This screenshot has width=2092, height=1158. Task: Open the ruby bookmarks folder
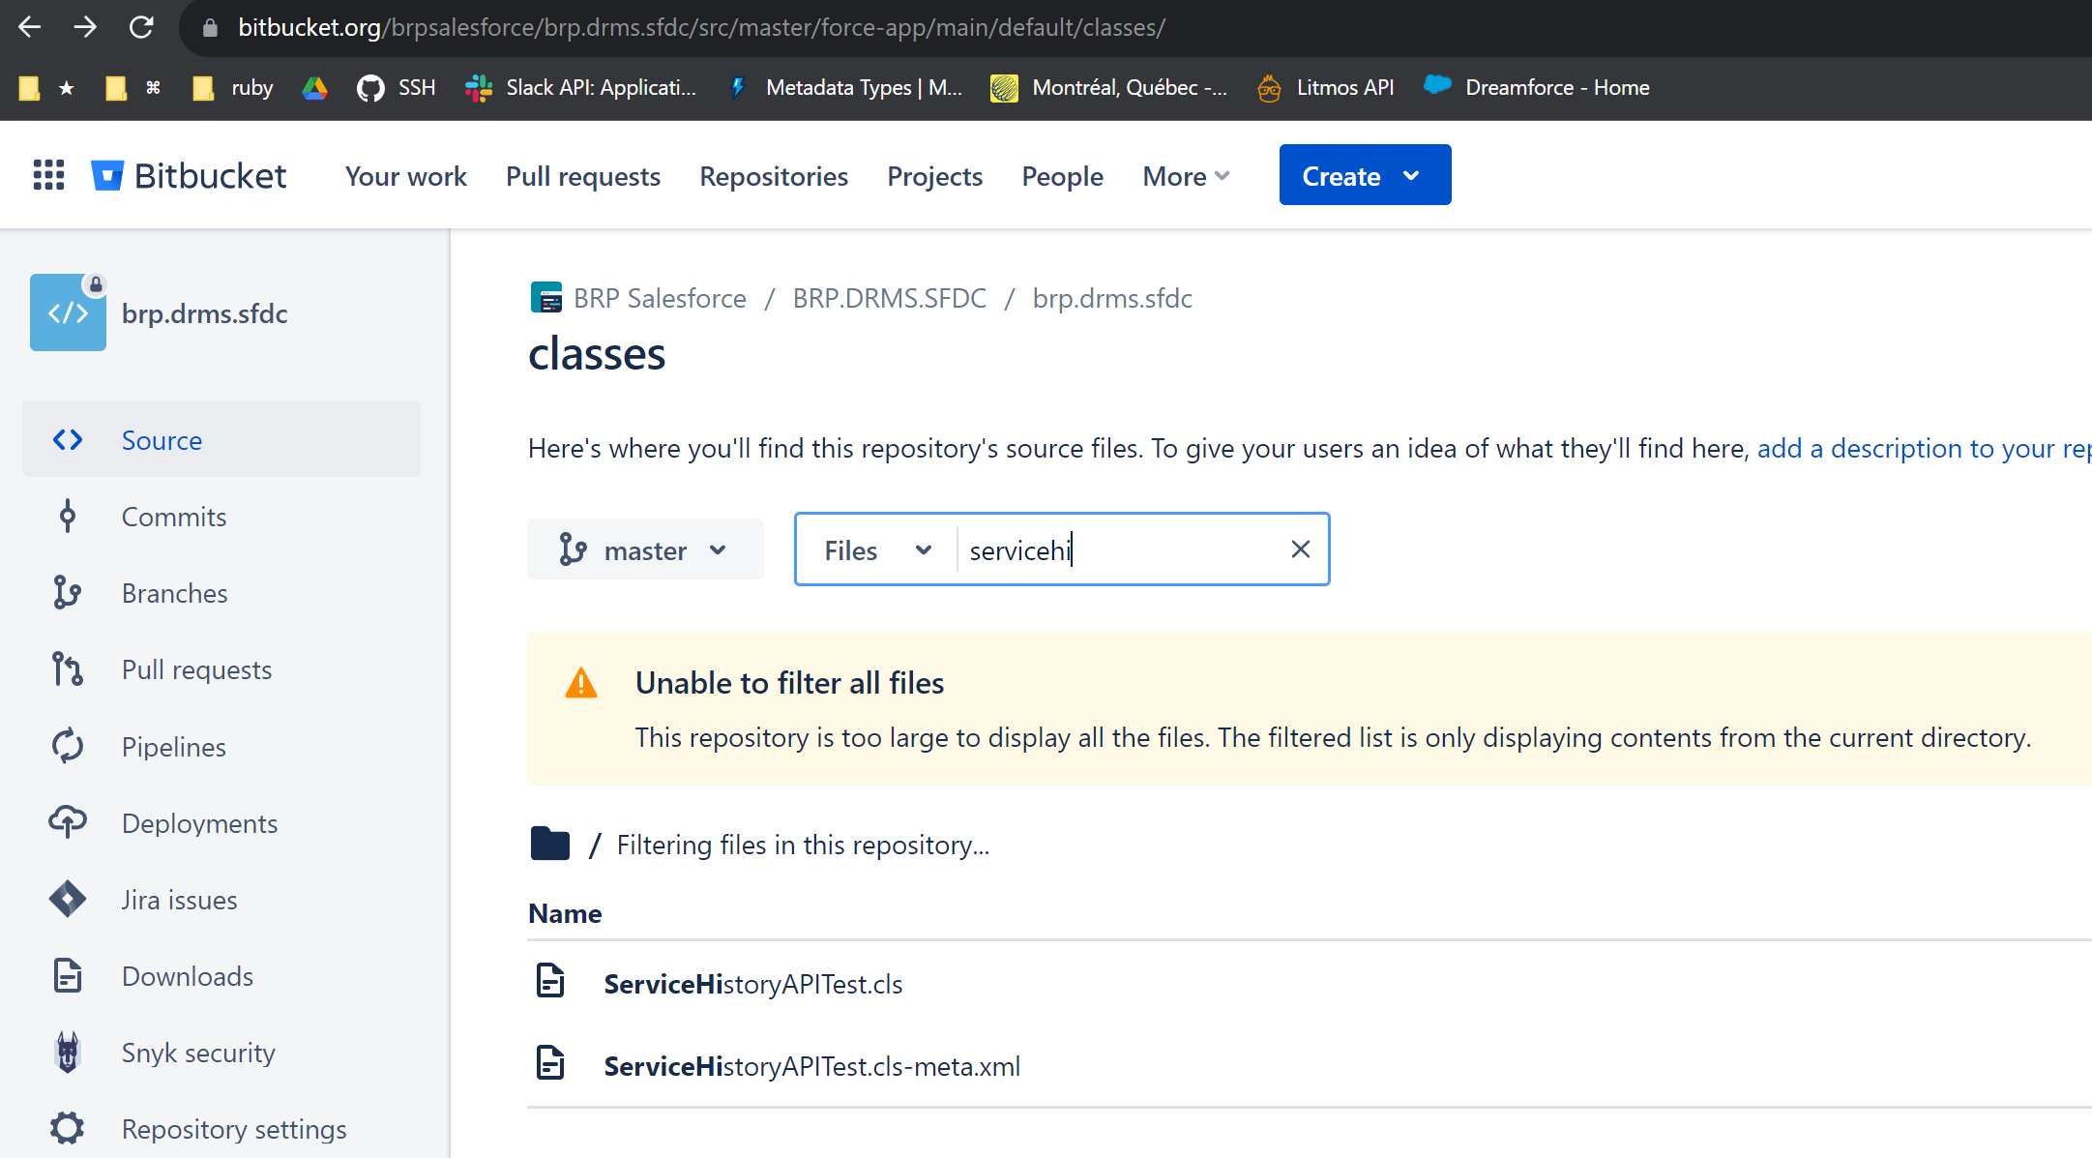point(233,88)
